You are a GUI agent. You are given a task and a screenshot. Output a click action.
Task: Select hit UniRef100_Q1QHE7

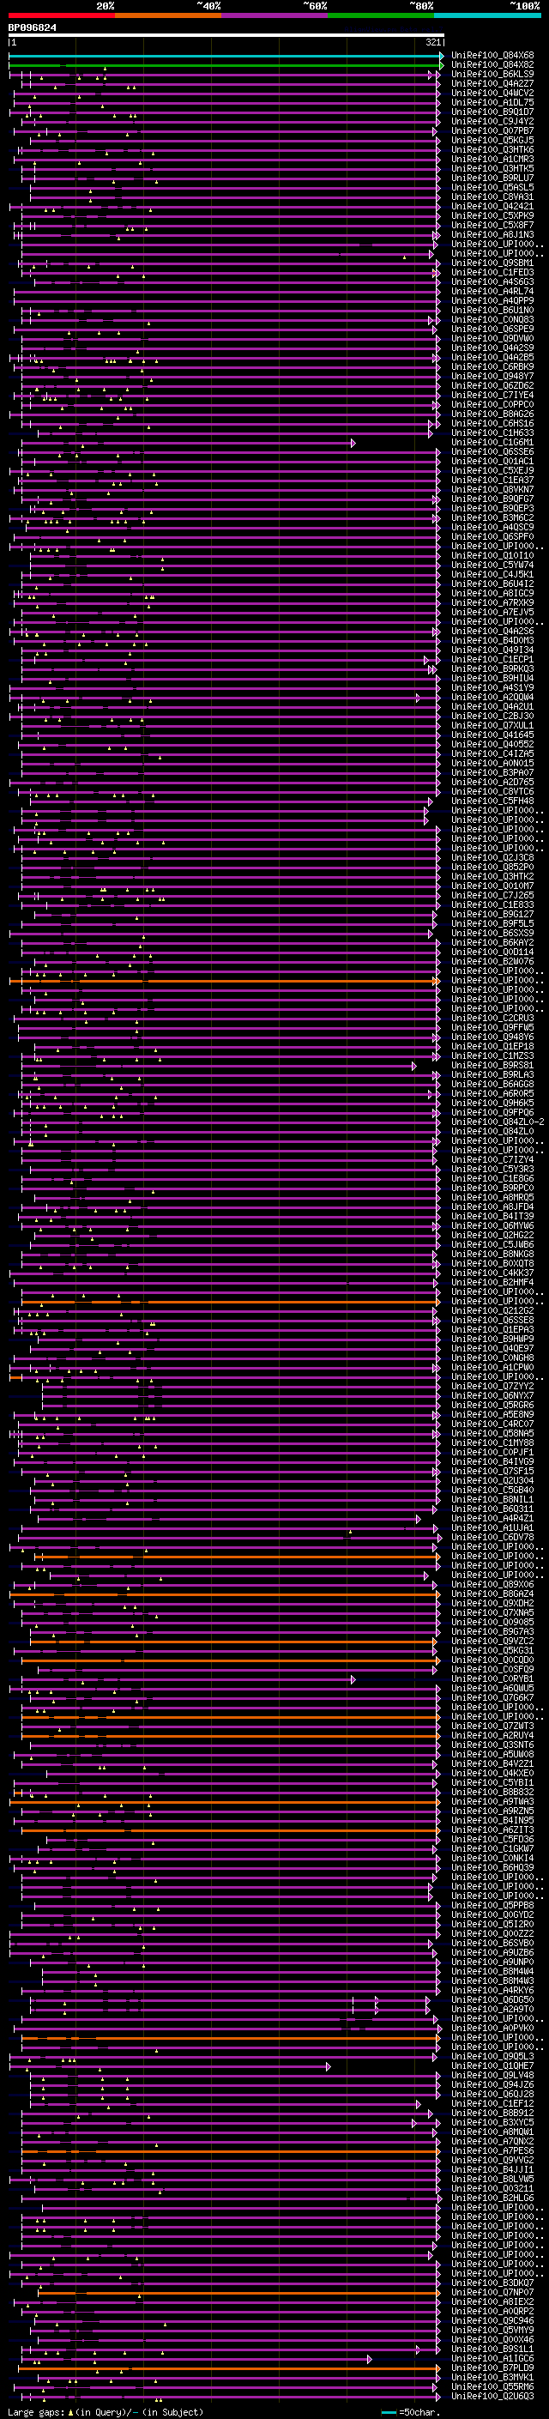tap(492, 2065)
